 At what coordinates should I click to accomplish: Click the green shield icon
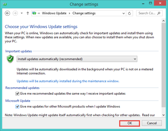pyautogui.click(x=10, y=59)
